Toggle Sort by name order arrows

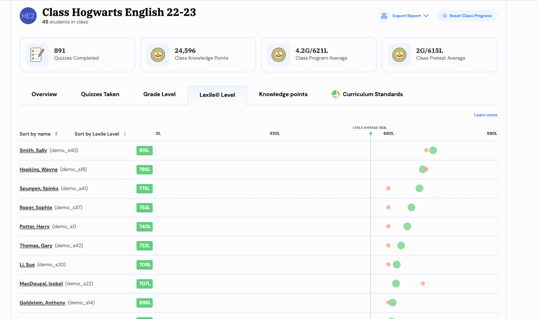coord(56,134)
